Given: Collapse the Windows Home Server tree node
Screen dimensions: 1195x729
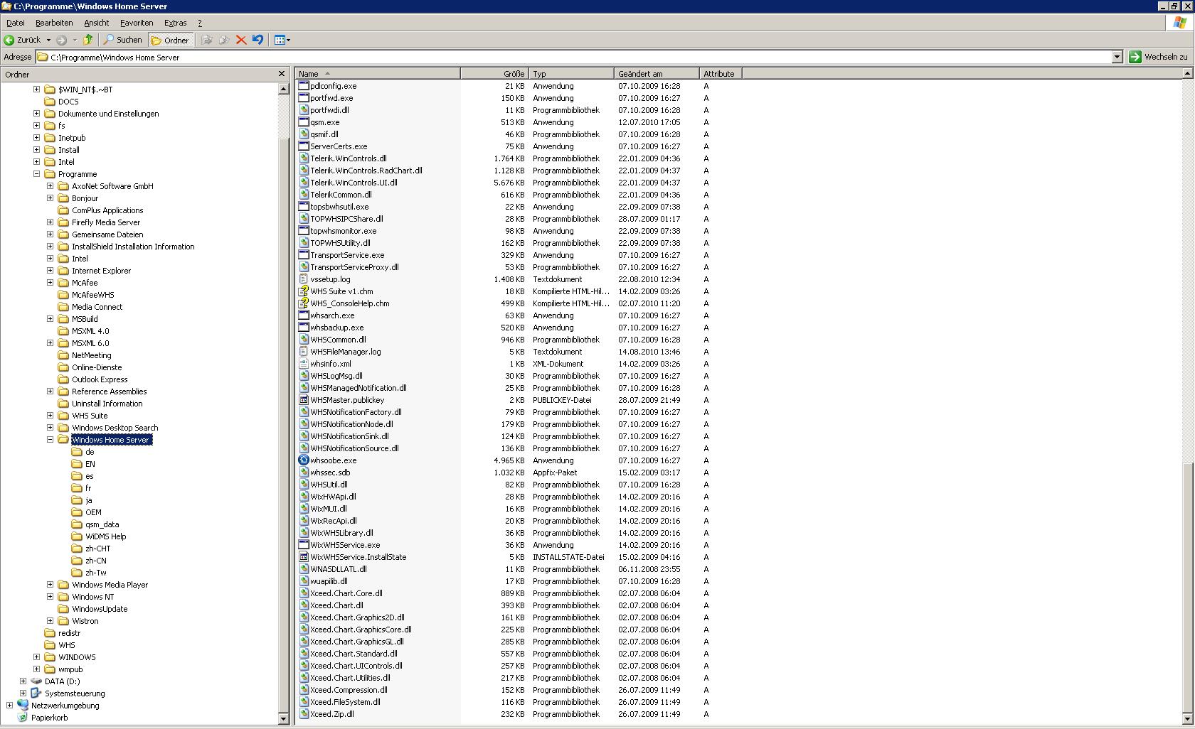Looking at the screenshot, I should [x=50, y=440].
